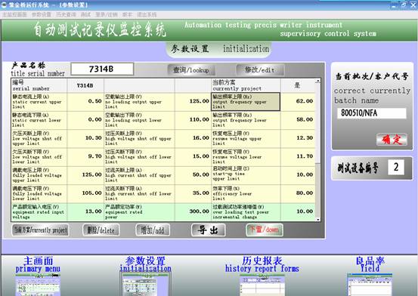This screenshot has width=418, height=296.
Task: Open the history report forms thumbnail
Action: click(262, 285)
